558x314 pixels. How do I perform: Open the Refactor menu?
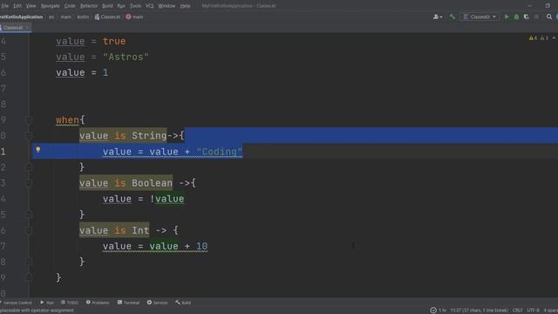(89, 6)
